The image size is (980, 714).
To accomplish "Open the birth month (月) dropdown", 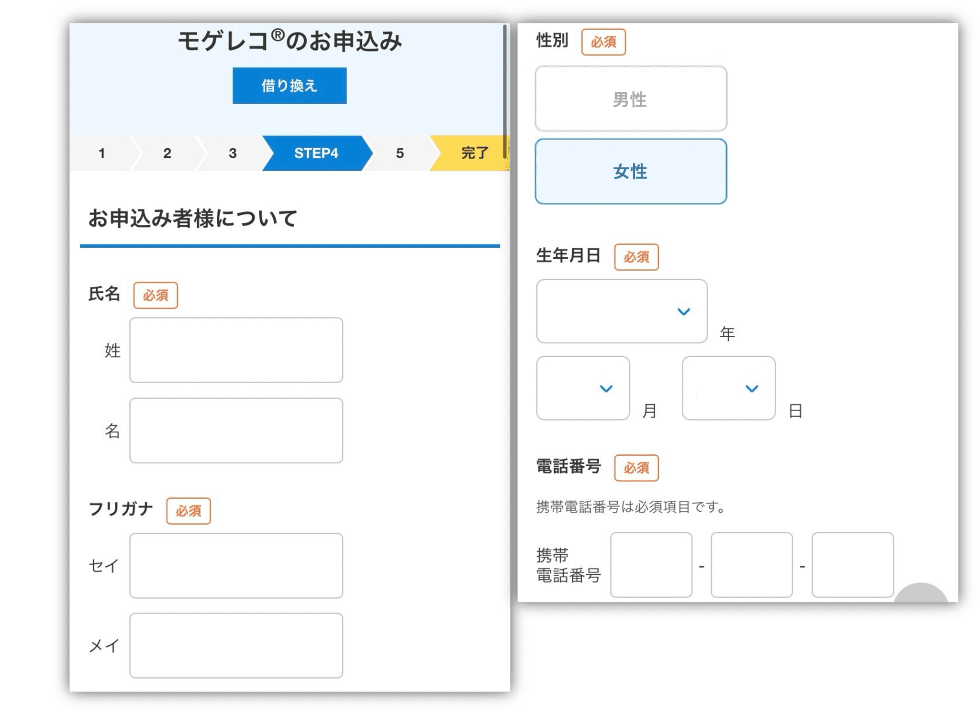I will tap(583, 388).
